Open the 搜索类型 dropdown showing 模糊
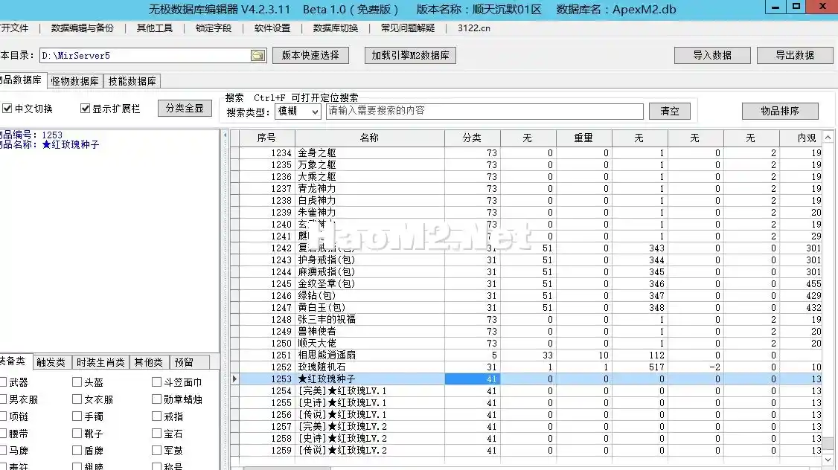Image resolution: width=838 pixels, height=470 pixels. [298, 111]
